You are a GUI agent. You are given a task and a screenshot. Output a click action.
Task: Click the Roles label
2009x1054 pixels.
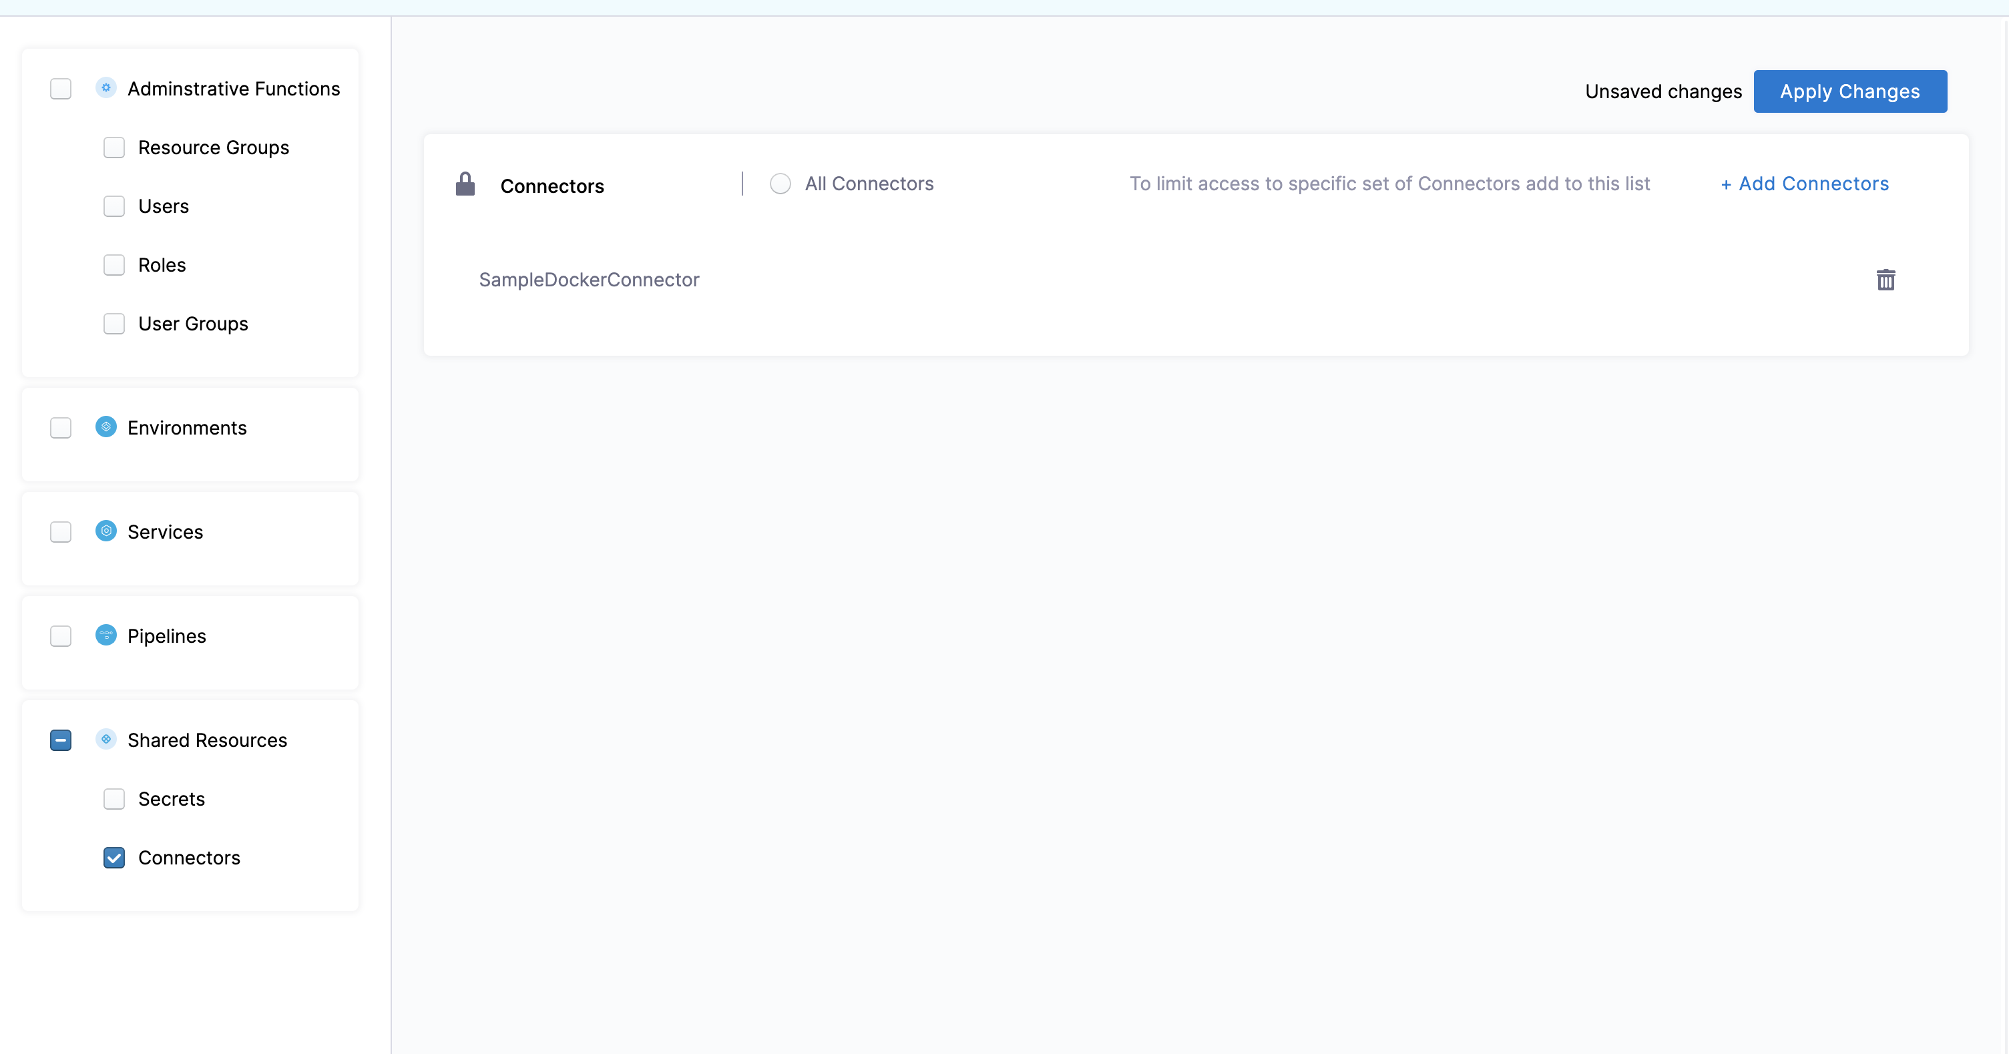162,265
